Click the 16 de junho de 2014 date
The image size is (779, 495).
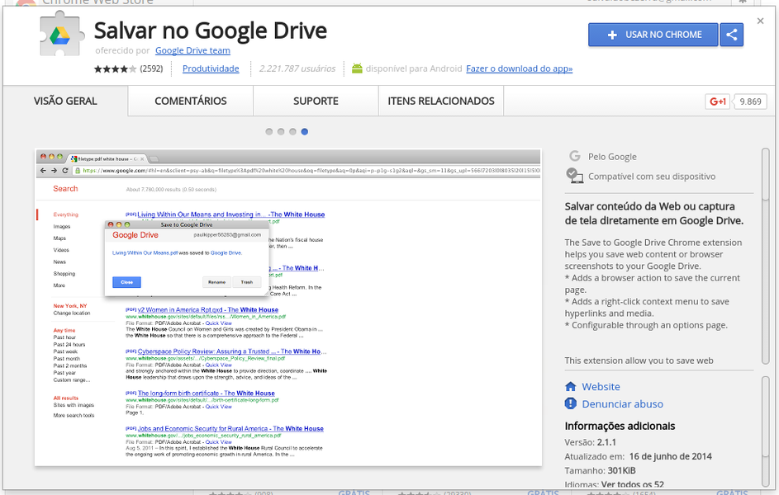pyautogui.click(x=670, y=456)
